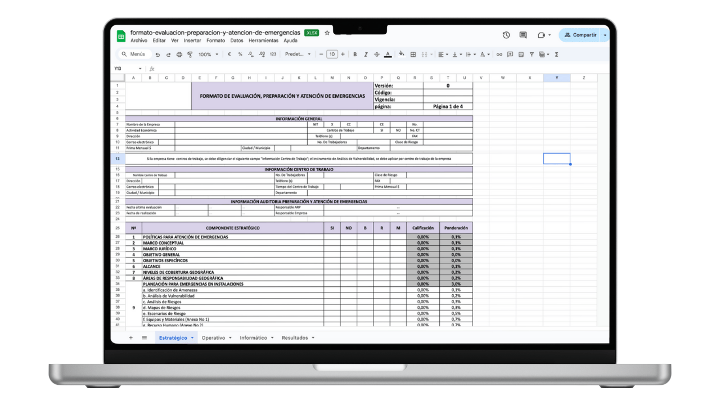This screenshot has height=405, width=720.
Task: Click the Predet font style selector
Action: point(294,54)
